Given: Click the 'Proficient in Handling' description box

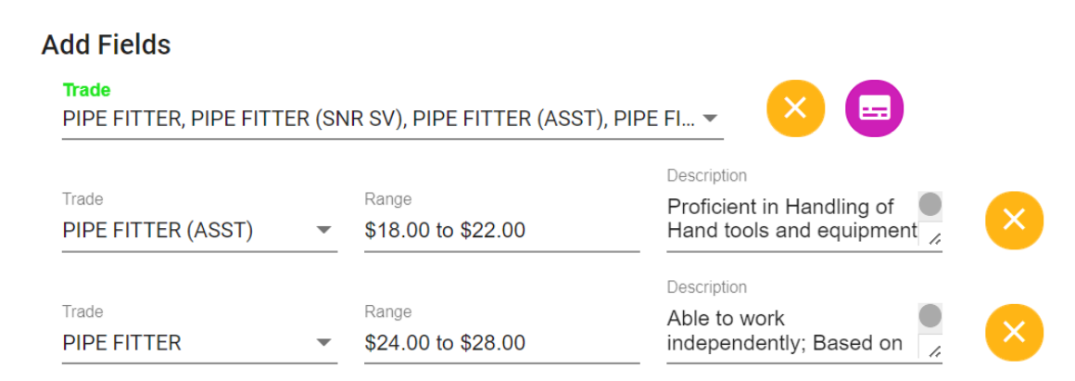Looking at the screenshot, I should click(x=790, y=219).
